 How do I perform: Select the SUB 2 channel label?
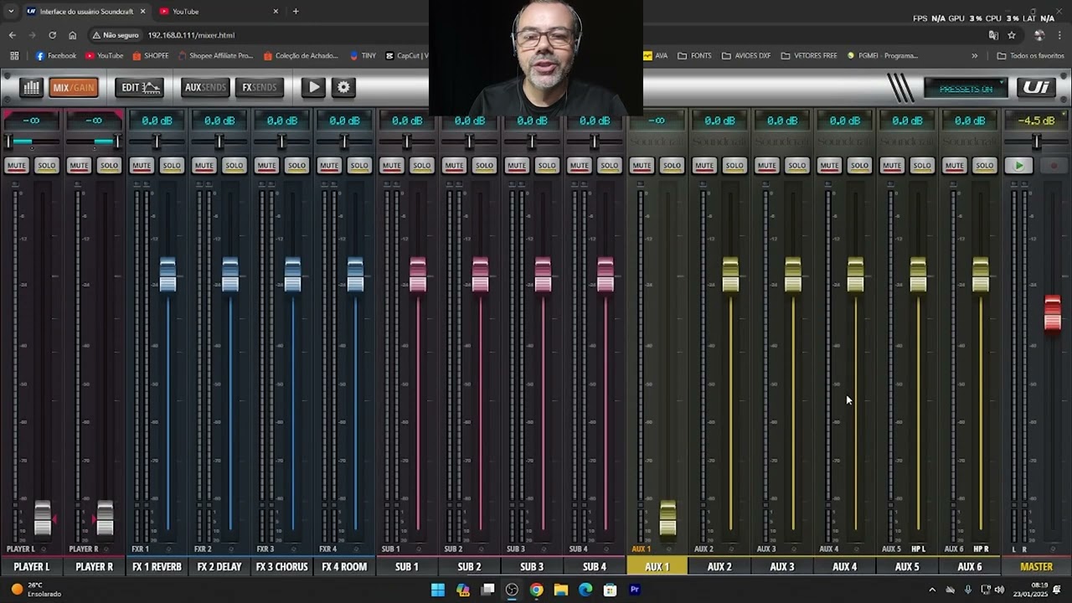469,567
